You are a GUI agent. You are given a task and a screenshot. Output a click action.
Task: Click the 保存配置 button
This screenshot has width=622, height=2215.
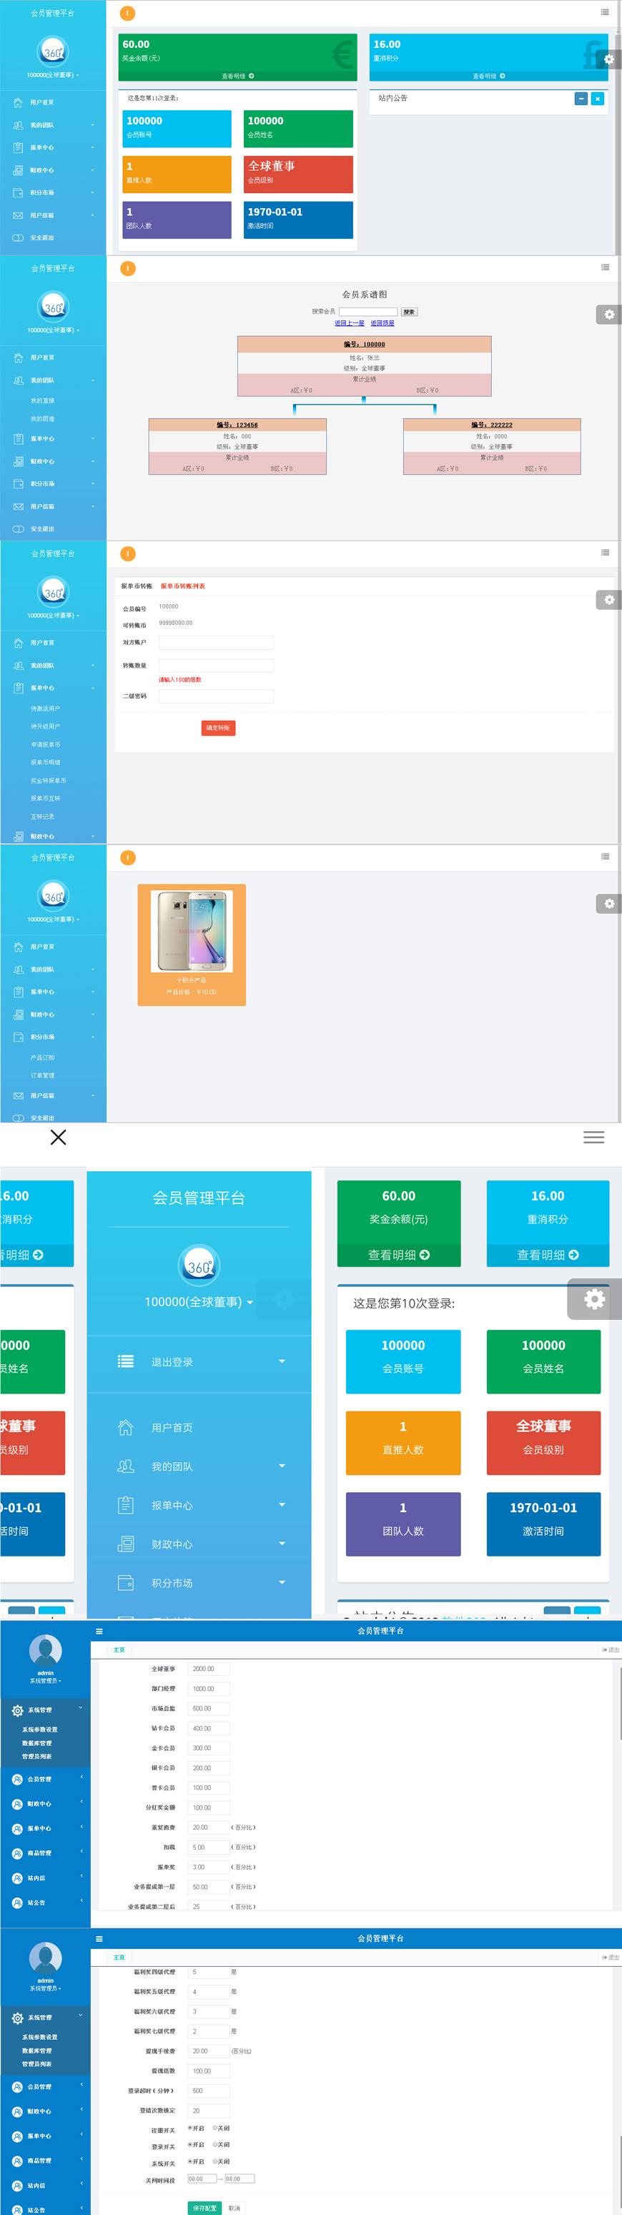coord(204,2207)
